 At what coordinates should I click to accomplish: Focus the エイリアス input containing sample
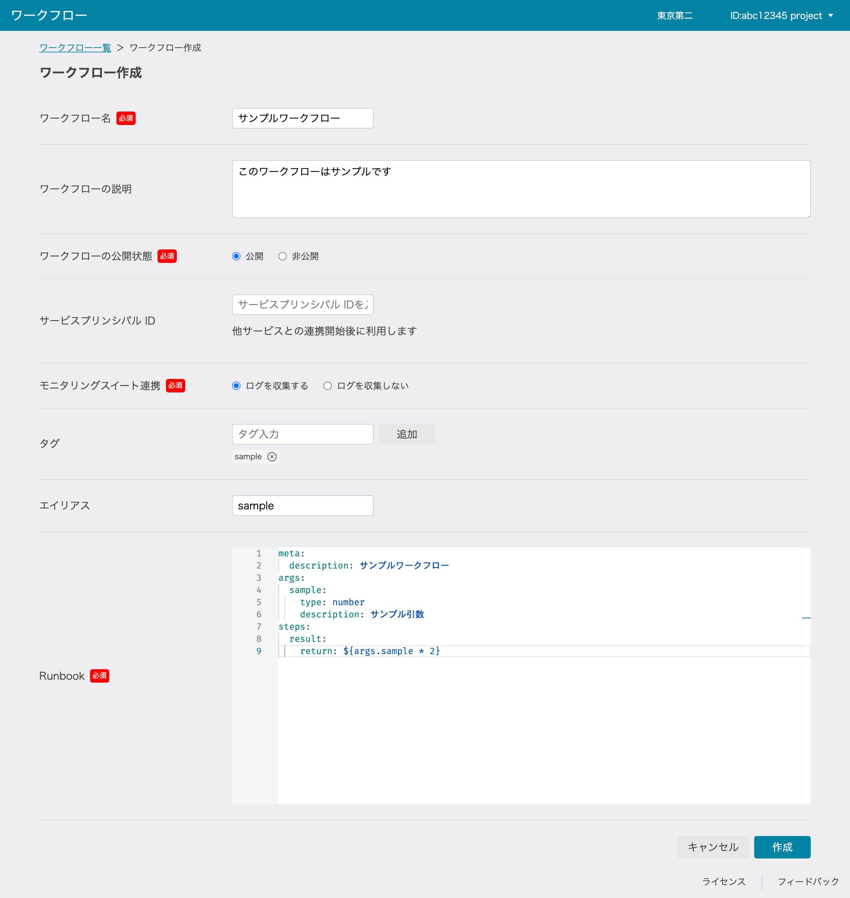click(x=303, y=506)
